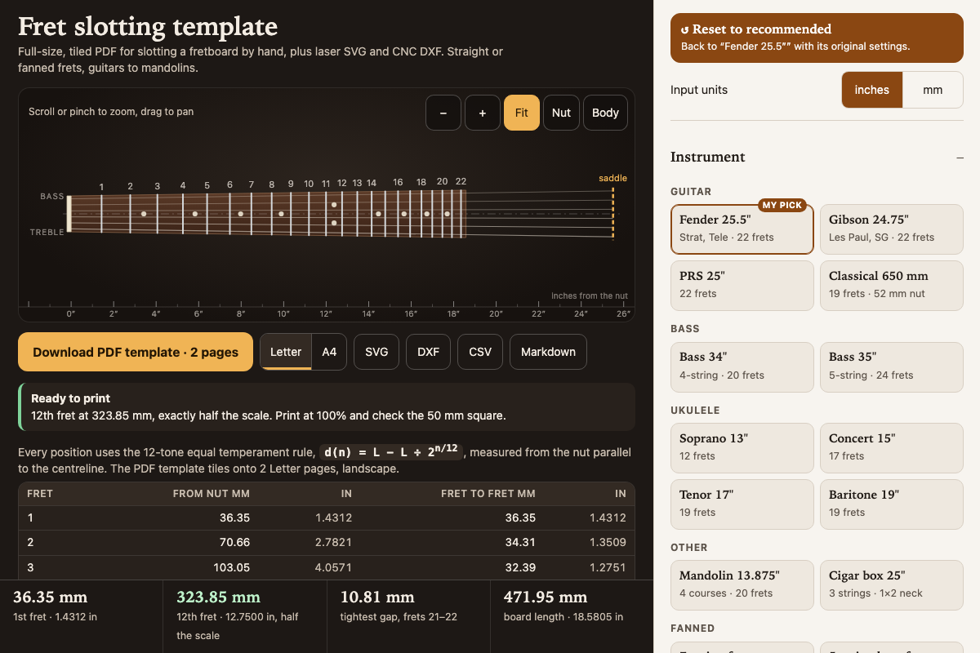Click Reset to recommended
980x653 pixels.
pos(817,38)
